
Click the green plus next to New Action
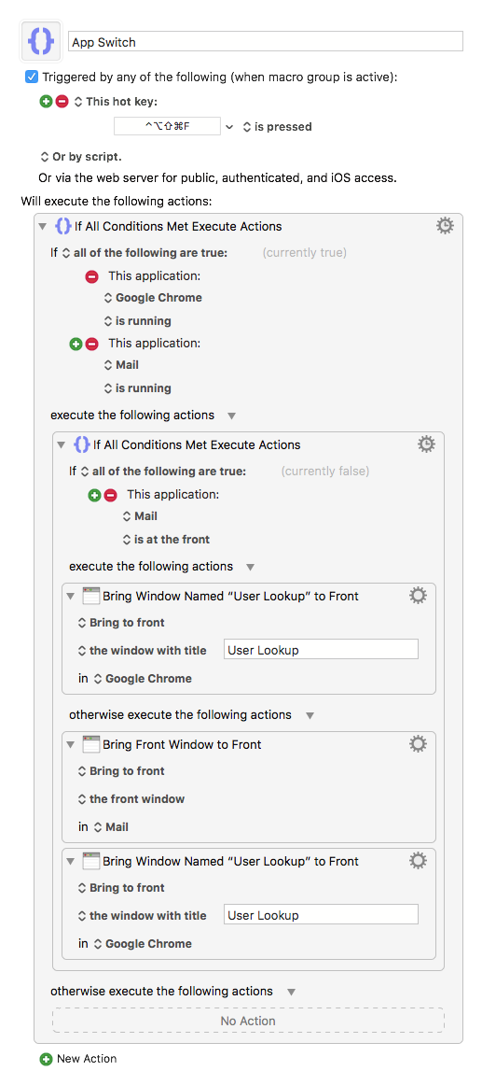[x=47, y=1059]
